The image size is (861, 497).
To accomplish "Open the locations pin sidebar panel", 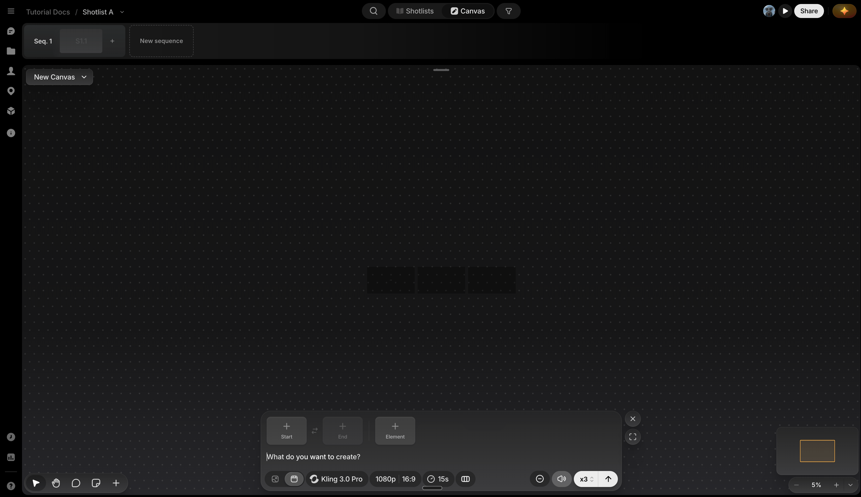I will pos(11,91).
